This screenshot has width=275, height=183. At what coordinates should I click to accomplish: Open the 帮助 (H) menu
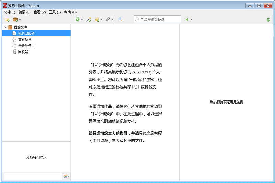coord(70,12)
